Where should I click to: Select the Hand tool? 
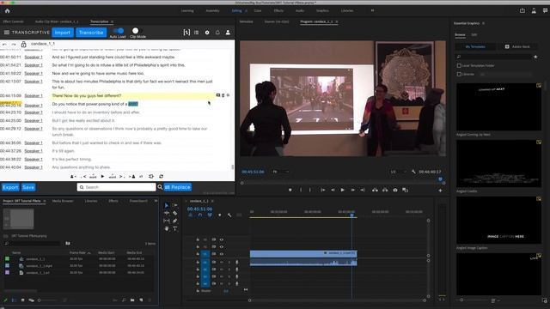click(x=166, y=228)
